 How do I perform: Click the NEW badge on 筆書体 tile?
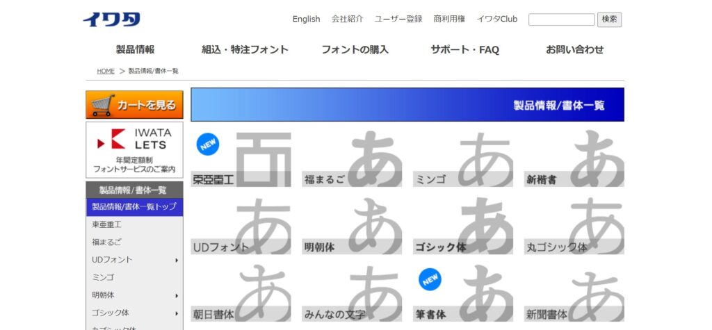[x=430, y=279]
